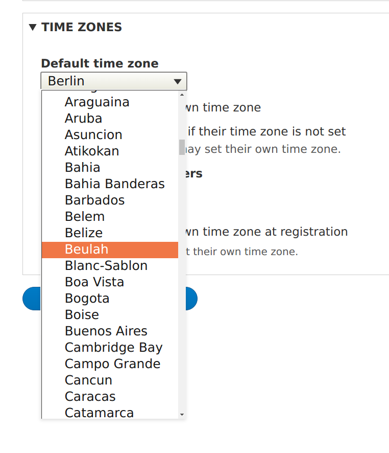This screenshot has width=389, height=453.
Task: Choose Cambridge Bay from the list
Action: click(x=113, y=347)
